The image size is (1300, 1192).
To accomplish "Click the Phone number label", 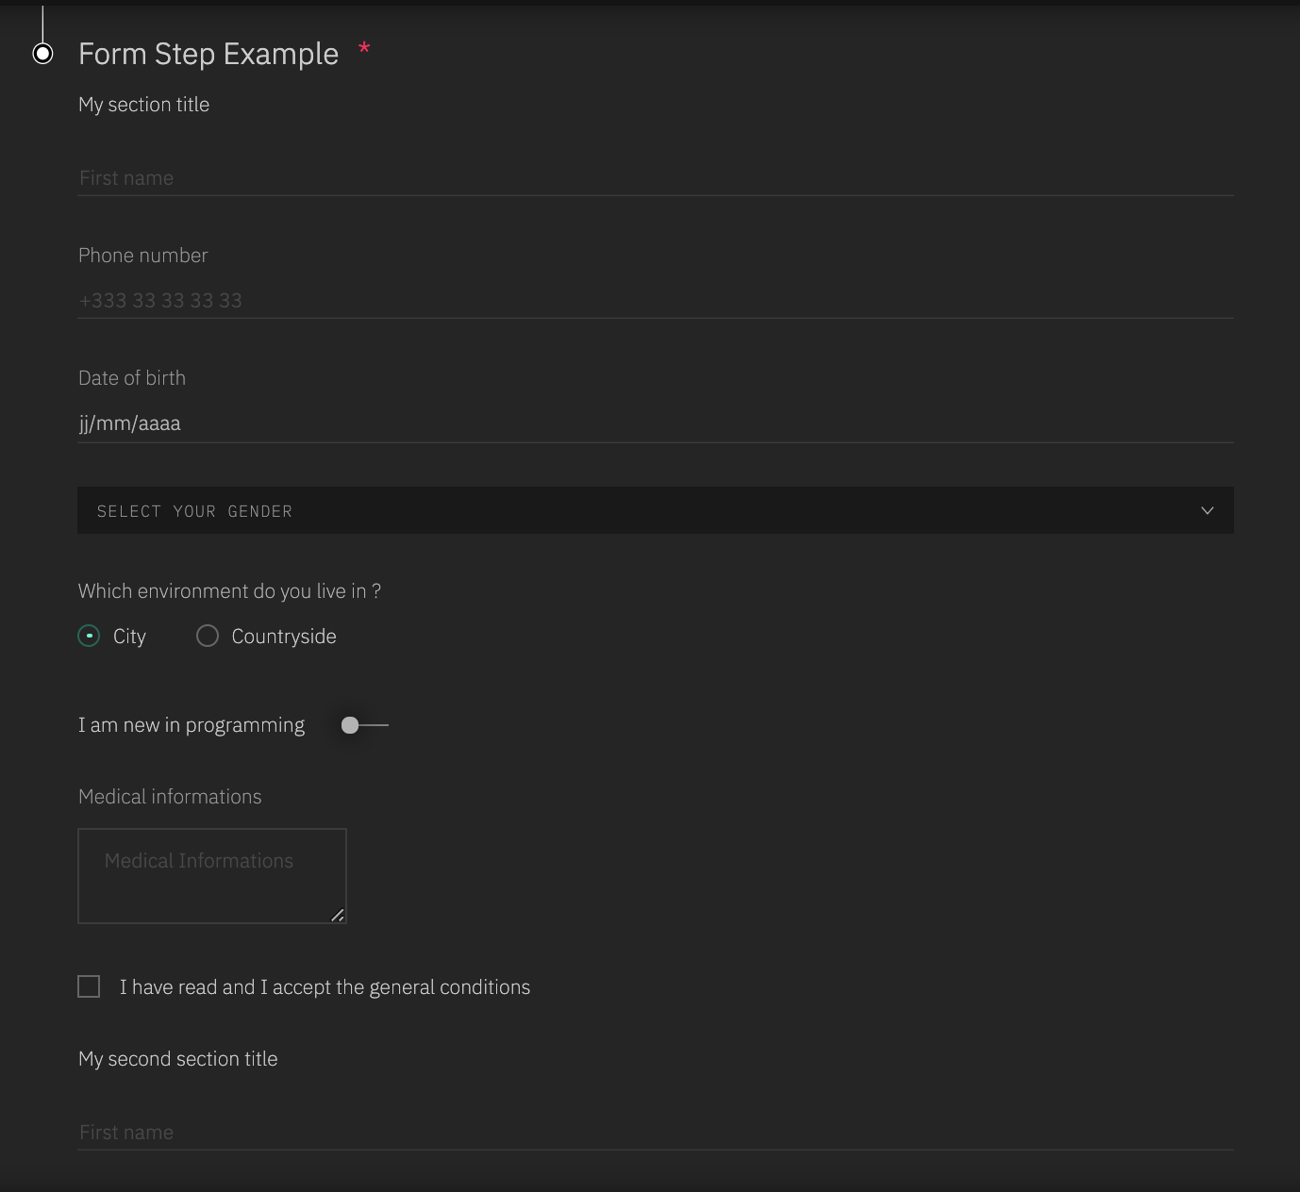I will [x=143, y=256].
